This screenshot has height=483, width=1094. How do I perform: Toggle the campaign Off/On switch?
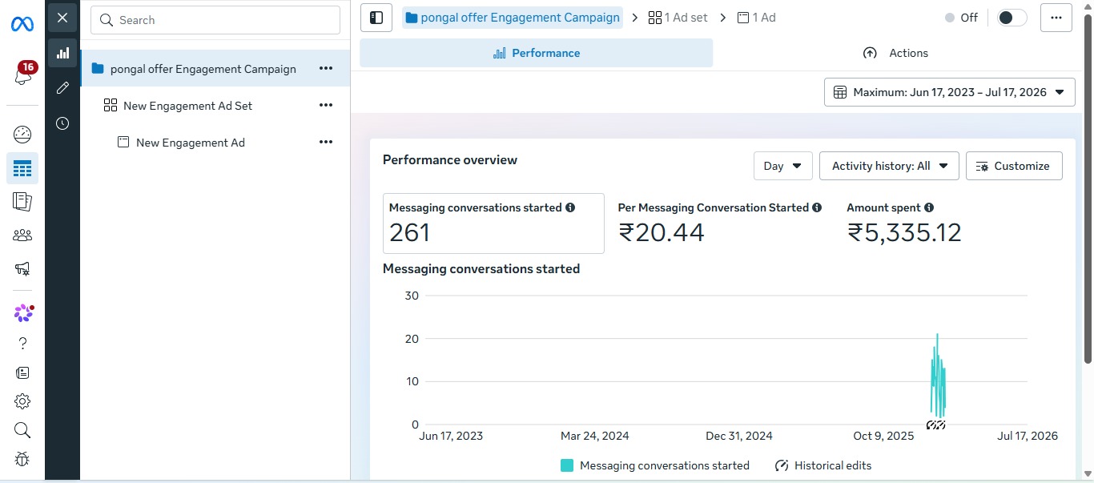click(x=1012, y=18)
